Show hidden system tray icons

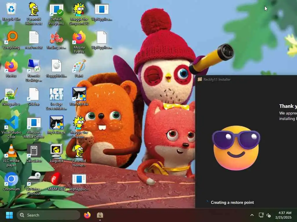[252, 215]
